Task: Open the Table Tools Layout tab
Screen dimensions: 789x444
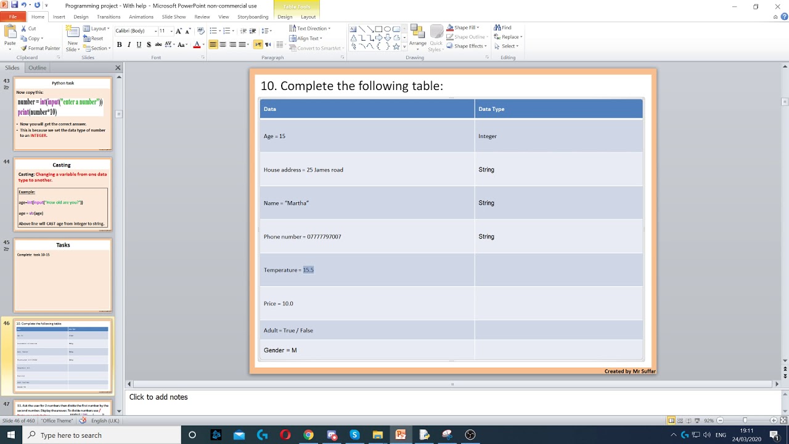Action: [x=308, y=17]
